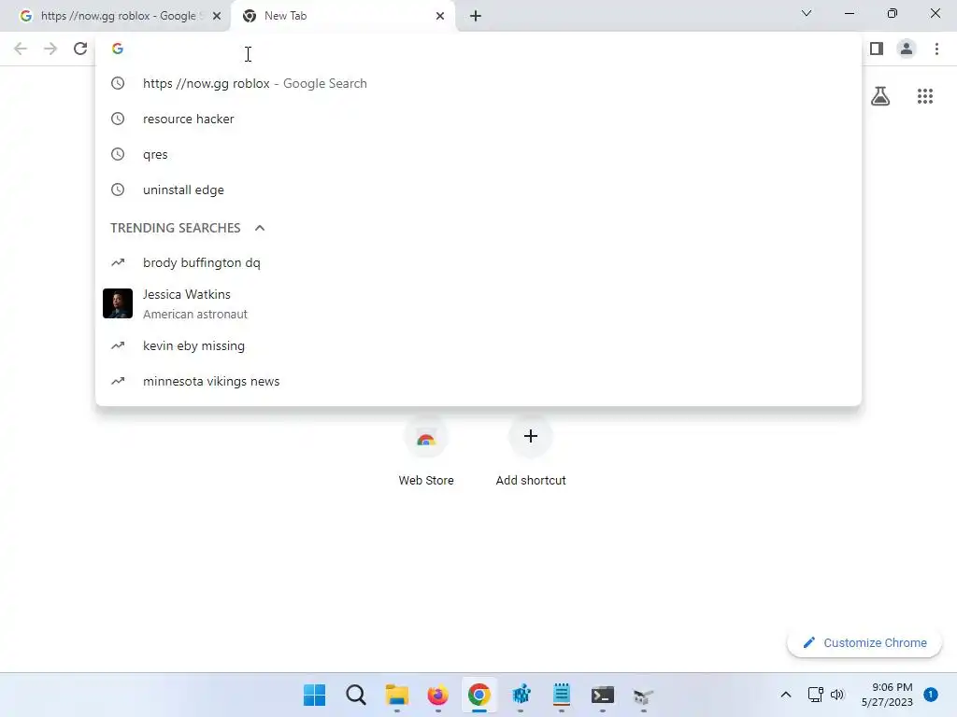Select the New Tab tab
Viewport: 957px width, 717px height.
pyautogui.click(x=342, y=16)
